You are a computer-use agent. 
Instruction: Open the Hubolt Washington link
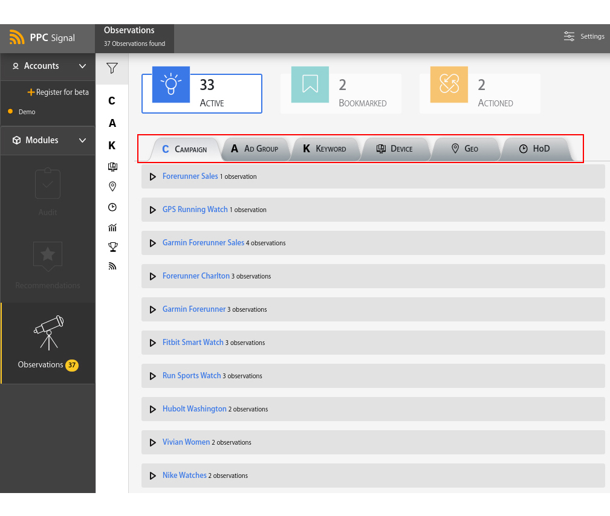194,409
